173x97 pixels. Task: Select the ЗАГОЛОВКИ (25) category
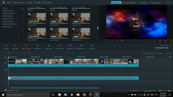pos(8,16)
